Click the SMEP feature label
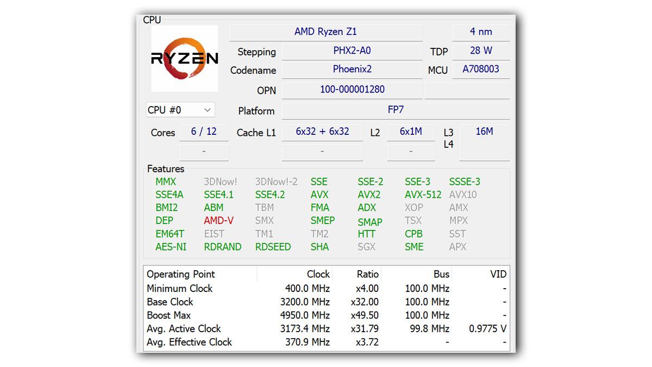This screenshot has width=652, height=367. [323, 221]
